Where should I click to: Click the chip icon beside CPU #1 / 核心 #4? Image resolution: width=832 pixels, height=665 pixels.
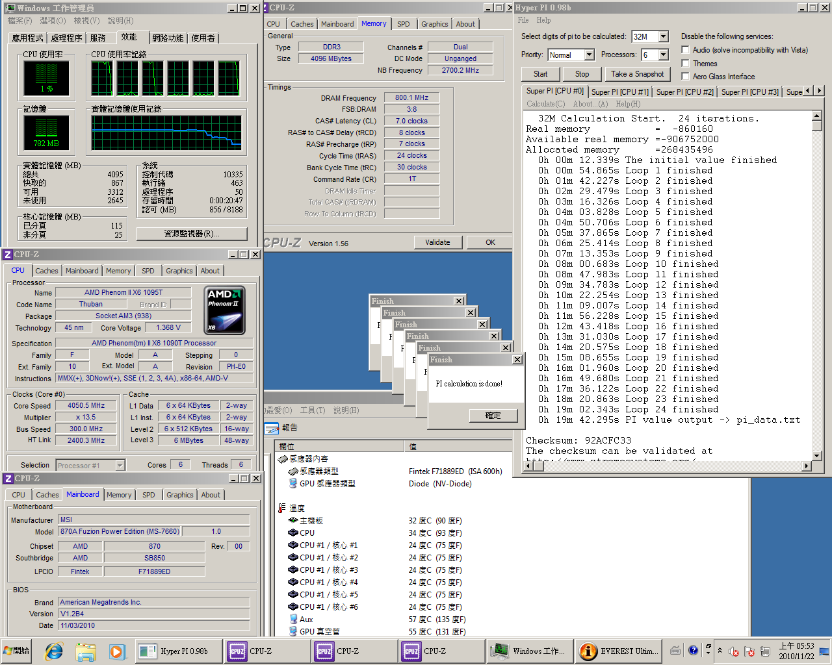293,583
